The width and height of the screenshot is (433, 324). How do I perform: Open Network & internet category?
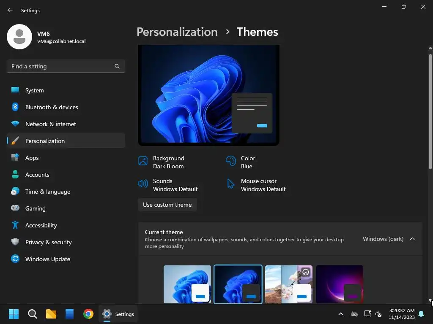(66, 124)
